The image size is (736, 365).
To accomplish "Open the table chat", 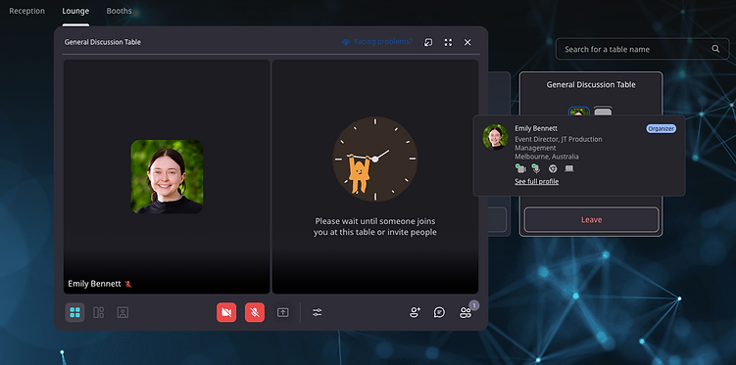I will [439, 312].
